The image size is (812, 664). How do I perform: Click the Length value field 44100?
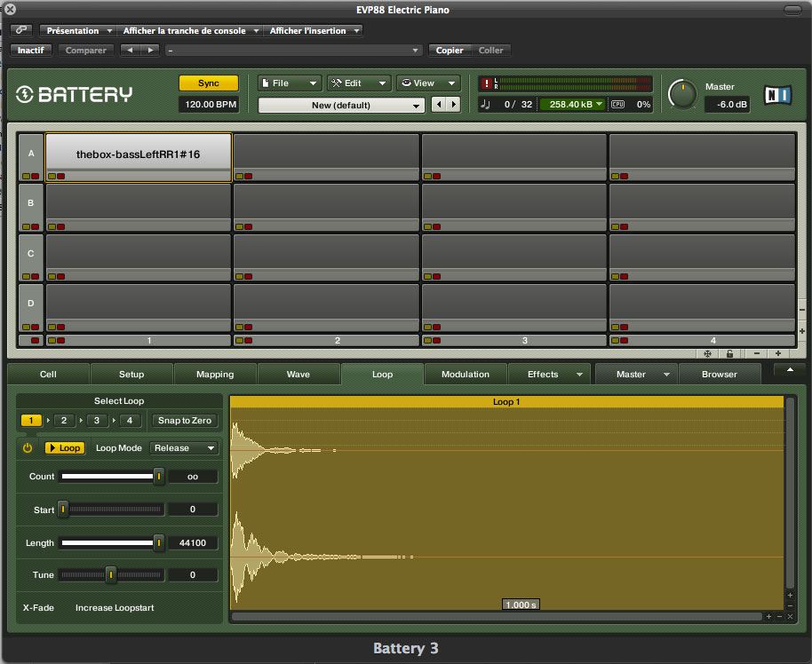(193, 543)
